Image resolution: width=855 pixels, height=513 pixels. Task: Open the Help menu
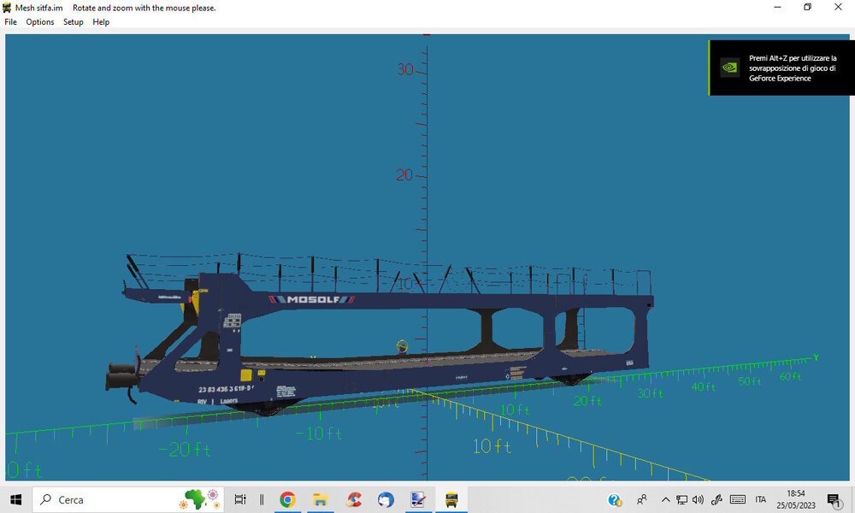[101, 22]
